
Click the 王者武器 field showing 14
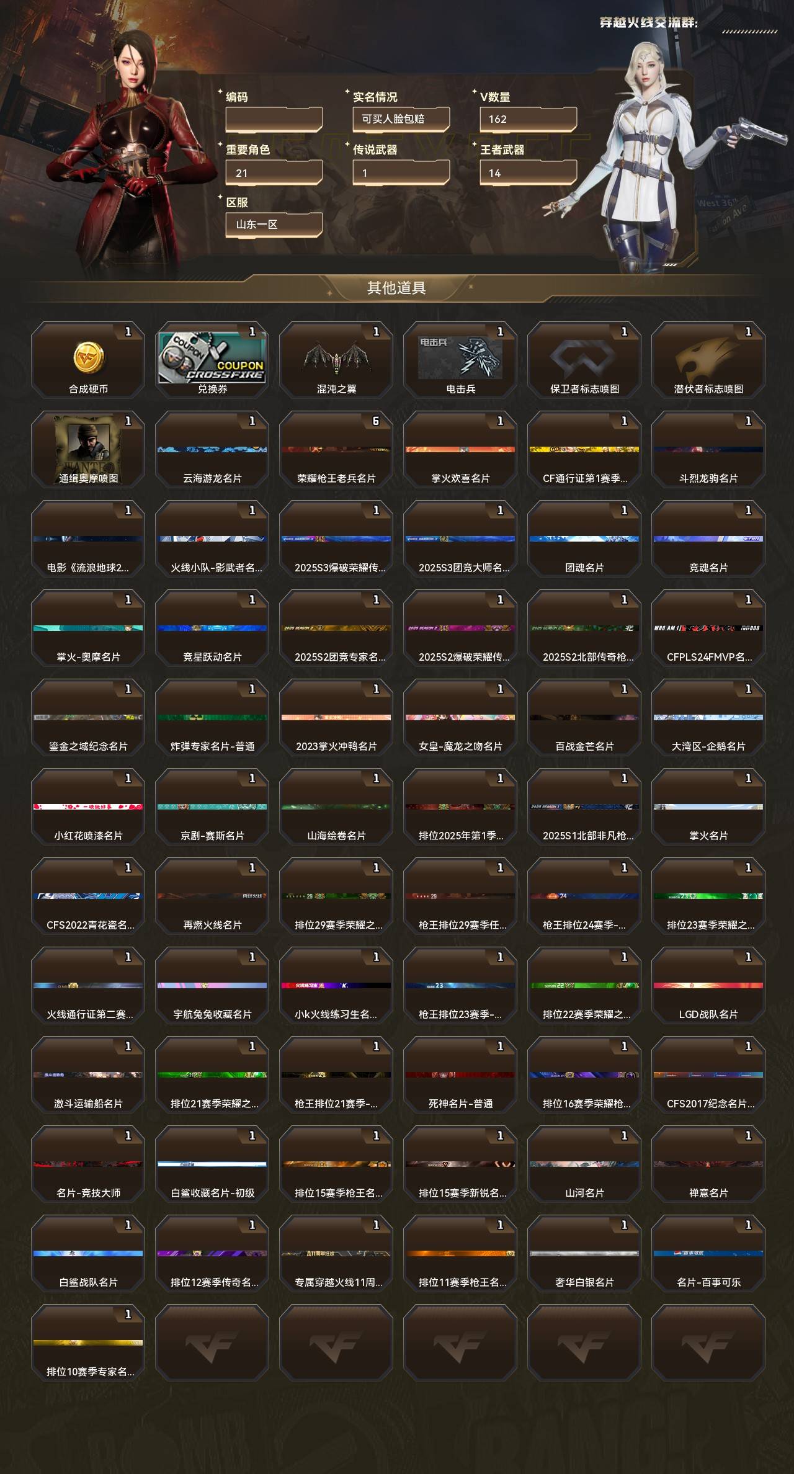(x=529, y=172)
